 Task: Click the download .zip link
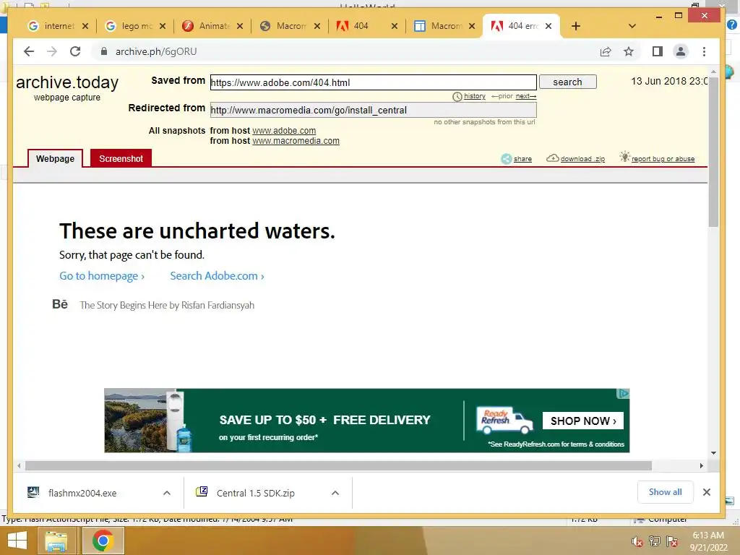pos(583,159)
